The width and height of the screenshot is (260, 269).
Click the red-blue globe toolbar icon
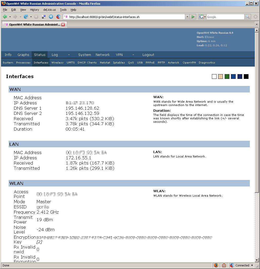click(58, 17)
